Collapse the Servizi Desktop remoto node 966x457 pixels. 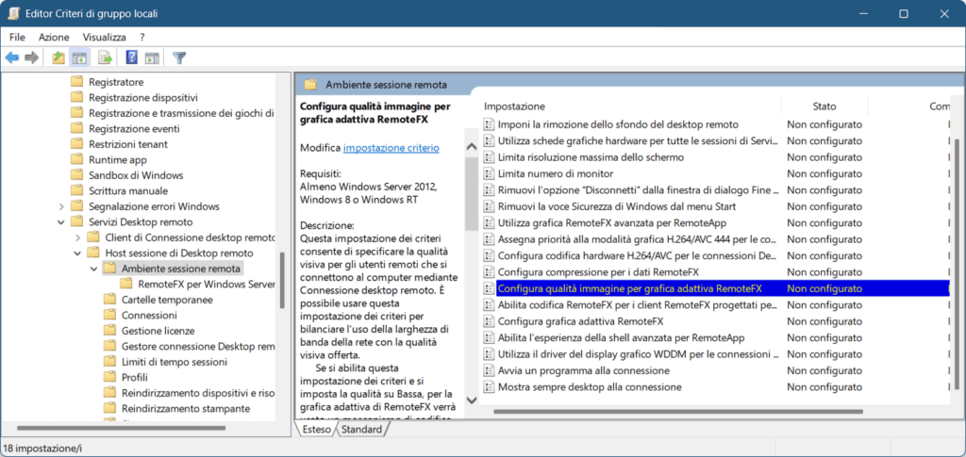click(61, 222)
